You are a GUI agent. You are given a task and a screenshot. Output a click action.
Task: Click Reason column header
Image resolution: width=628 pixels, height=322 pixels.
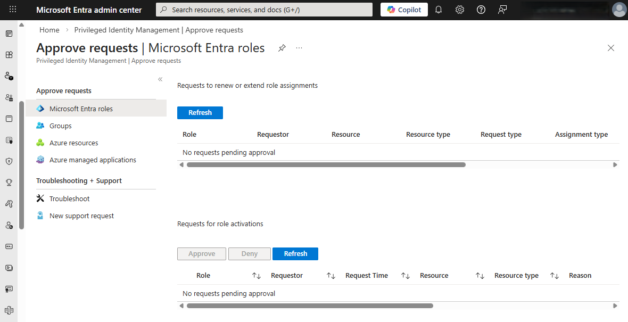click(x=580, y=276)
